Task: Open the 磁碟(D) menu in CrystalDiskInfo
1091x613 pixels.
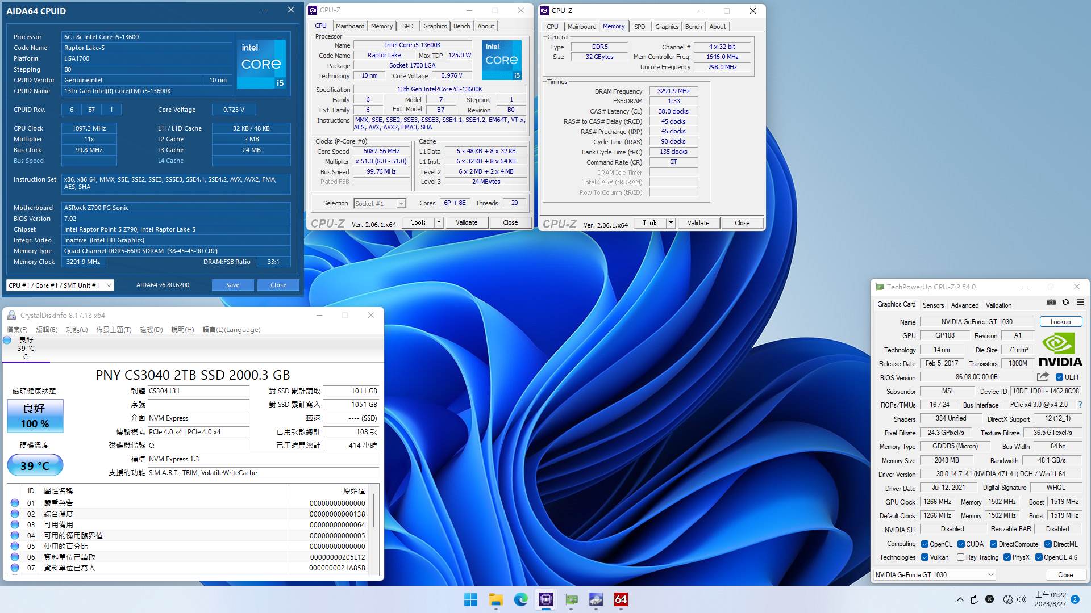Action: (151, 330)
